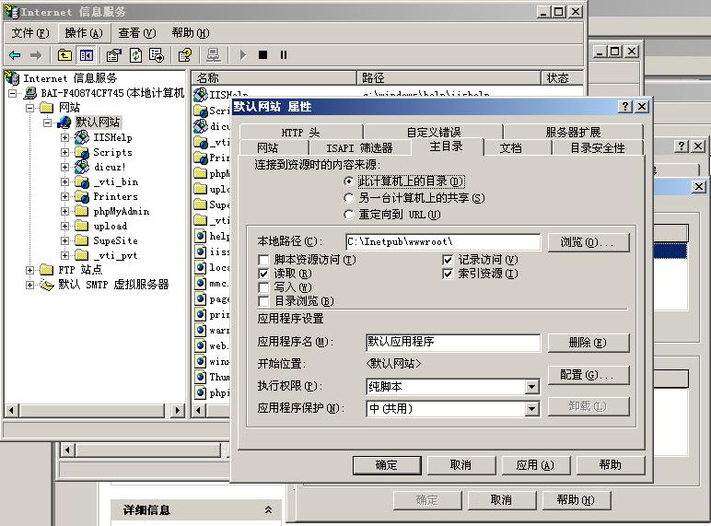Start the item with the play icon
711x526 pixels.
[242, 55]
